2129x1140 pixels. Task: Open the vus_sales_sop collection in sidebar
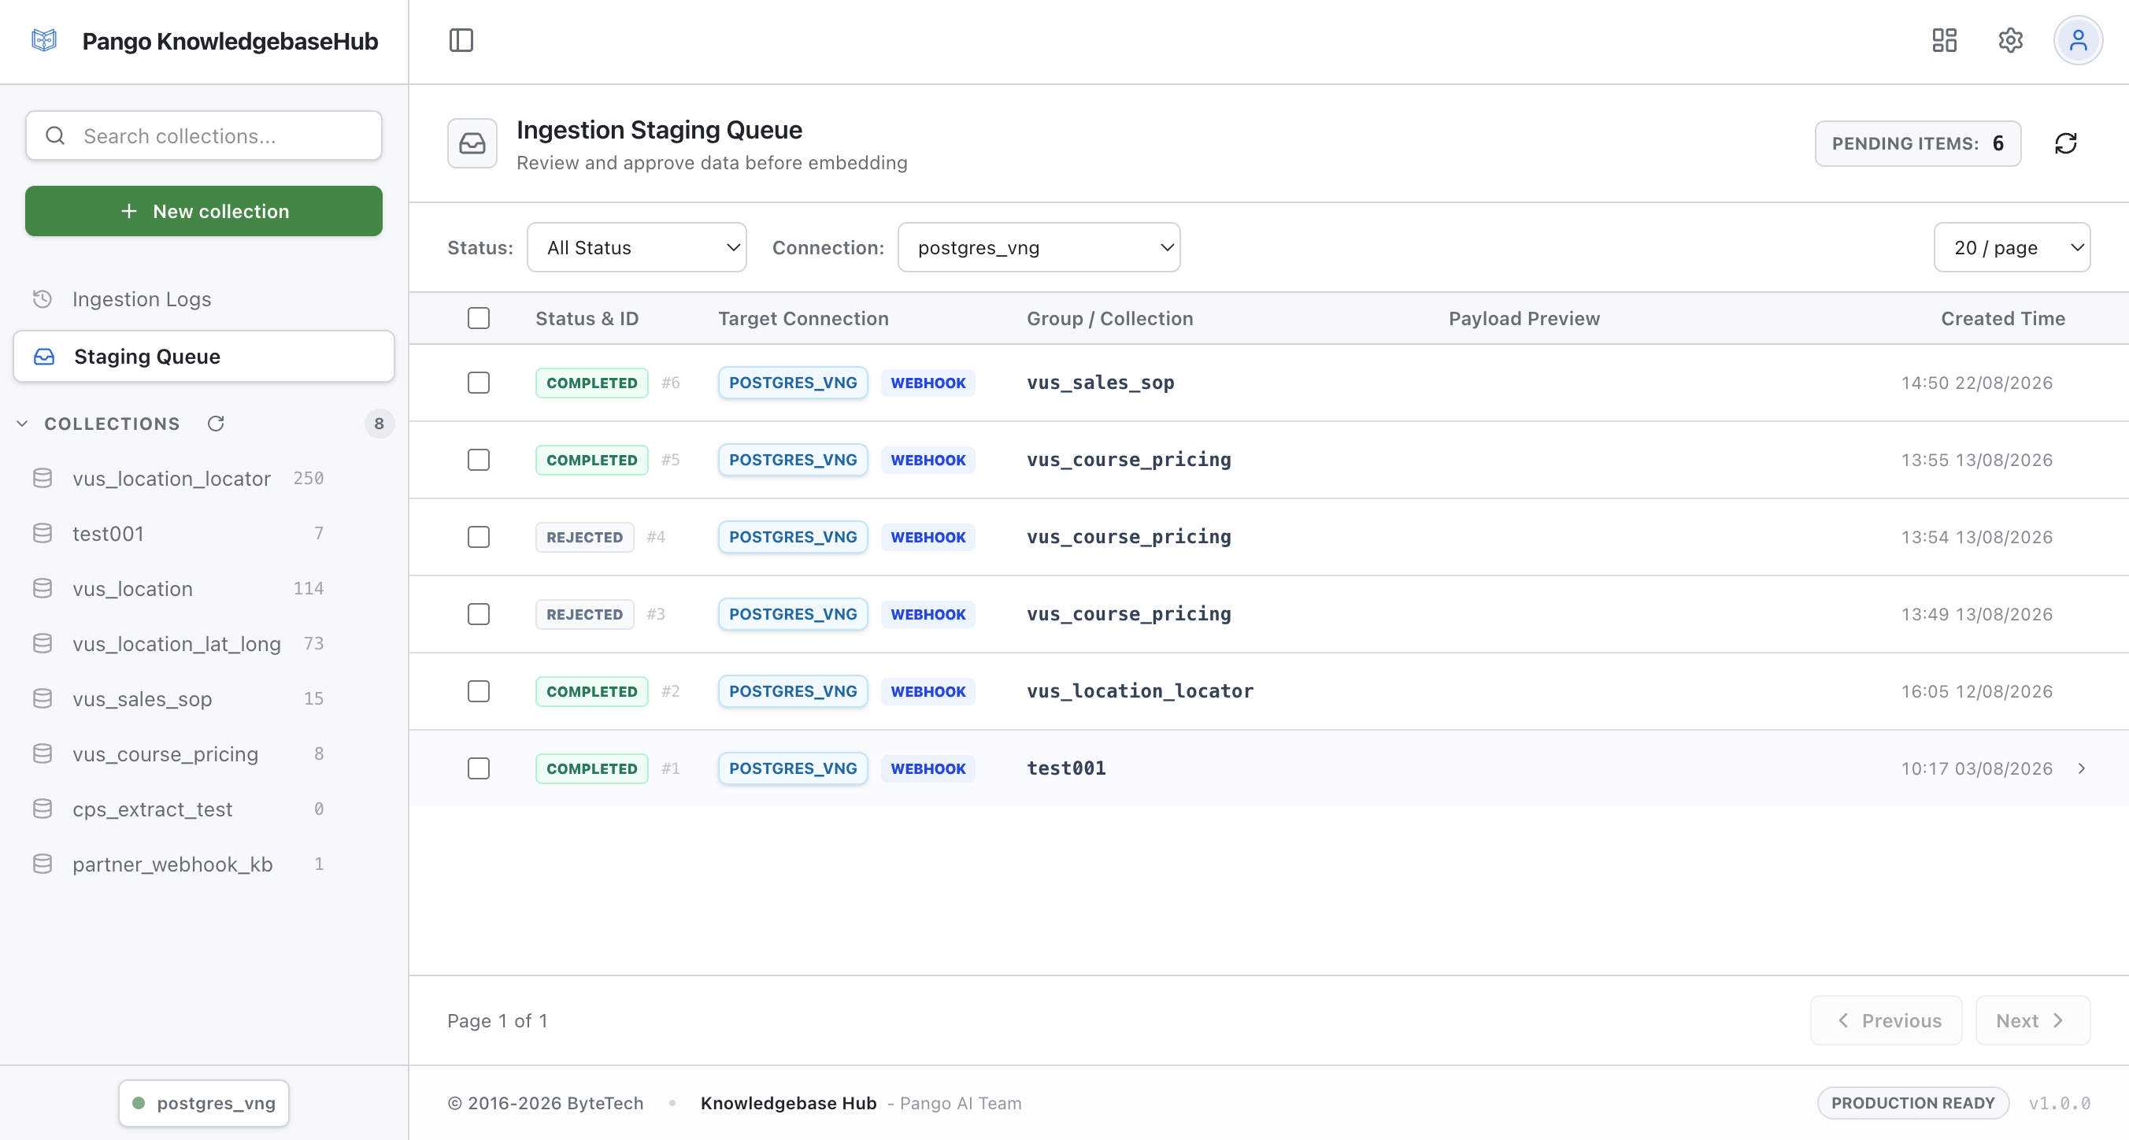click(x=203, y=698)
